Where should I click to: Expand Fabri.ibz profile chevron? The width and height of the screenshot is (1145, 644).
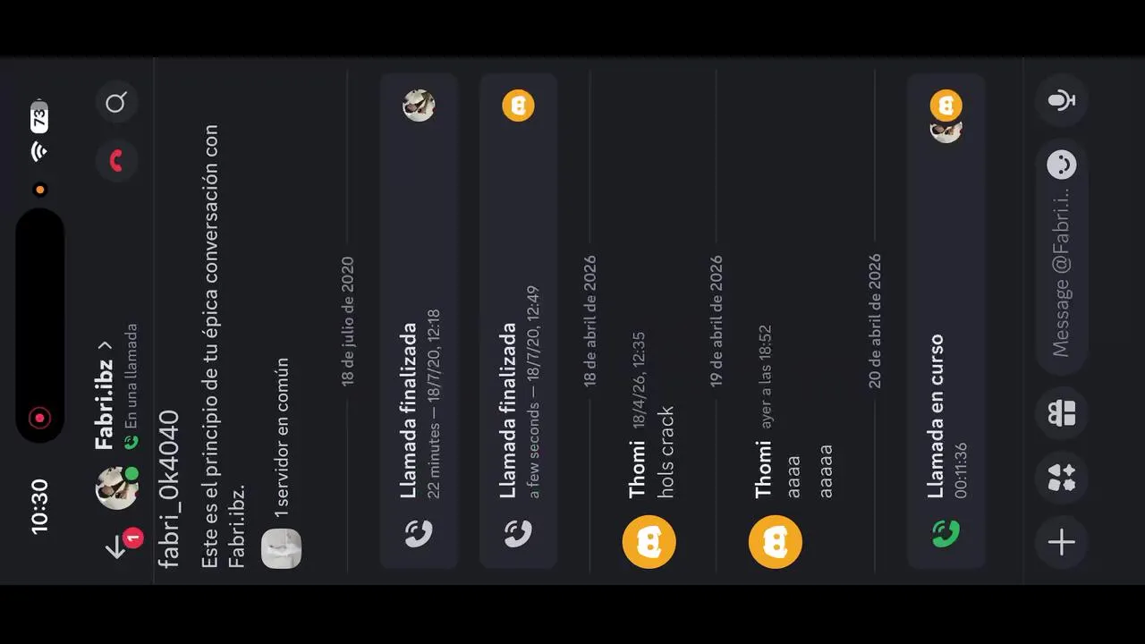pos(105,345)
